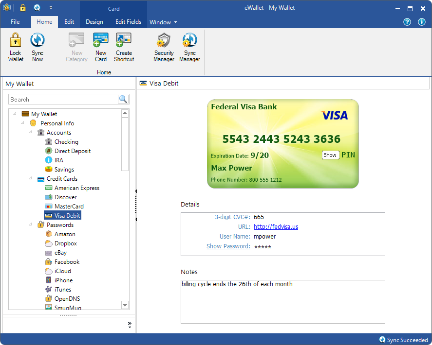The image size is (432, 345).
Task: Collapse the left wallet pane via splitter arrow
Action: coord(136,191)
